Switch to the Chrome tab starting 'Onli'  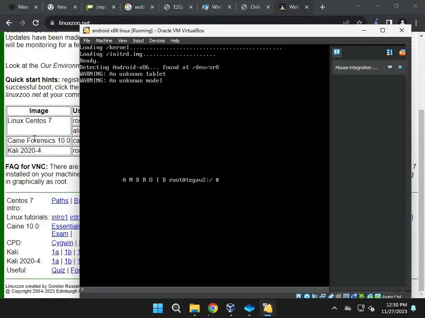255,7
